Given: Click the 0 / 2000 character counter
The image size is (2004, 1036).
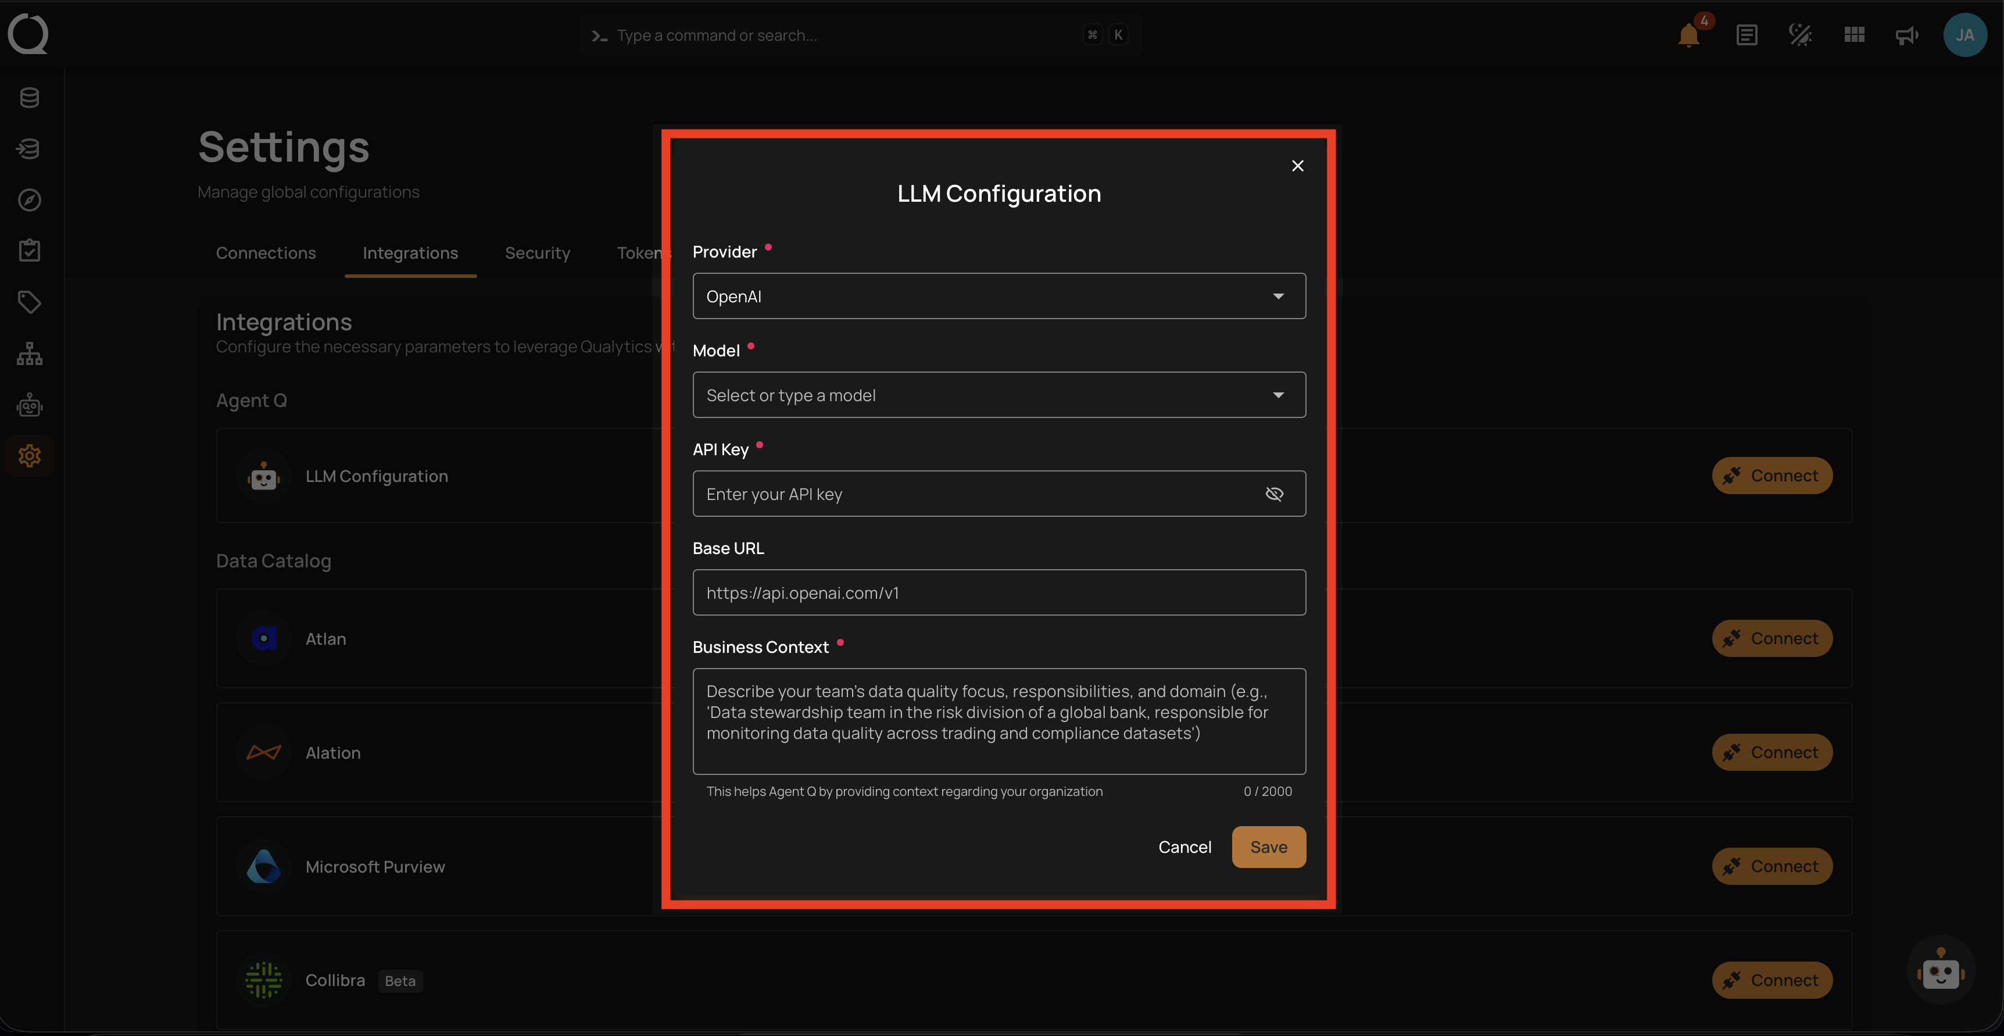Looking at the screenshot, I should click(1267, 791).
